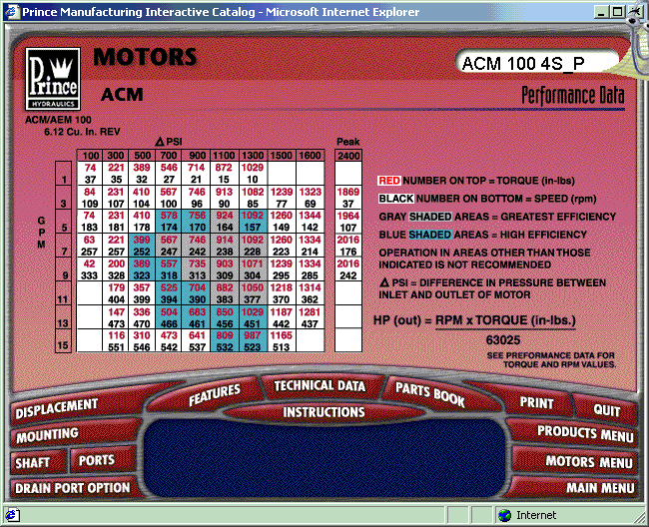This screenshot has height=527, width=649.
Task: Click the triangle PSI symbol above the table
Action: [x=161, y=142]
